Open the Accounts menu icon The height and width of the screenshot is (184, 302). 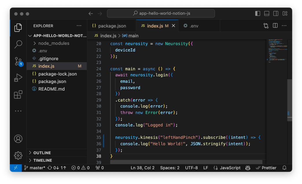[x=18, y=139]
